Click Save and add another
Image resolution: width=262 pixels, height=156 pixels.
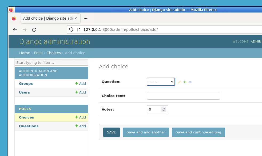(x=146, y=132)
